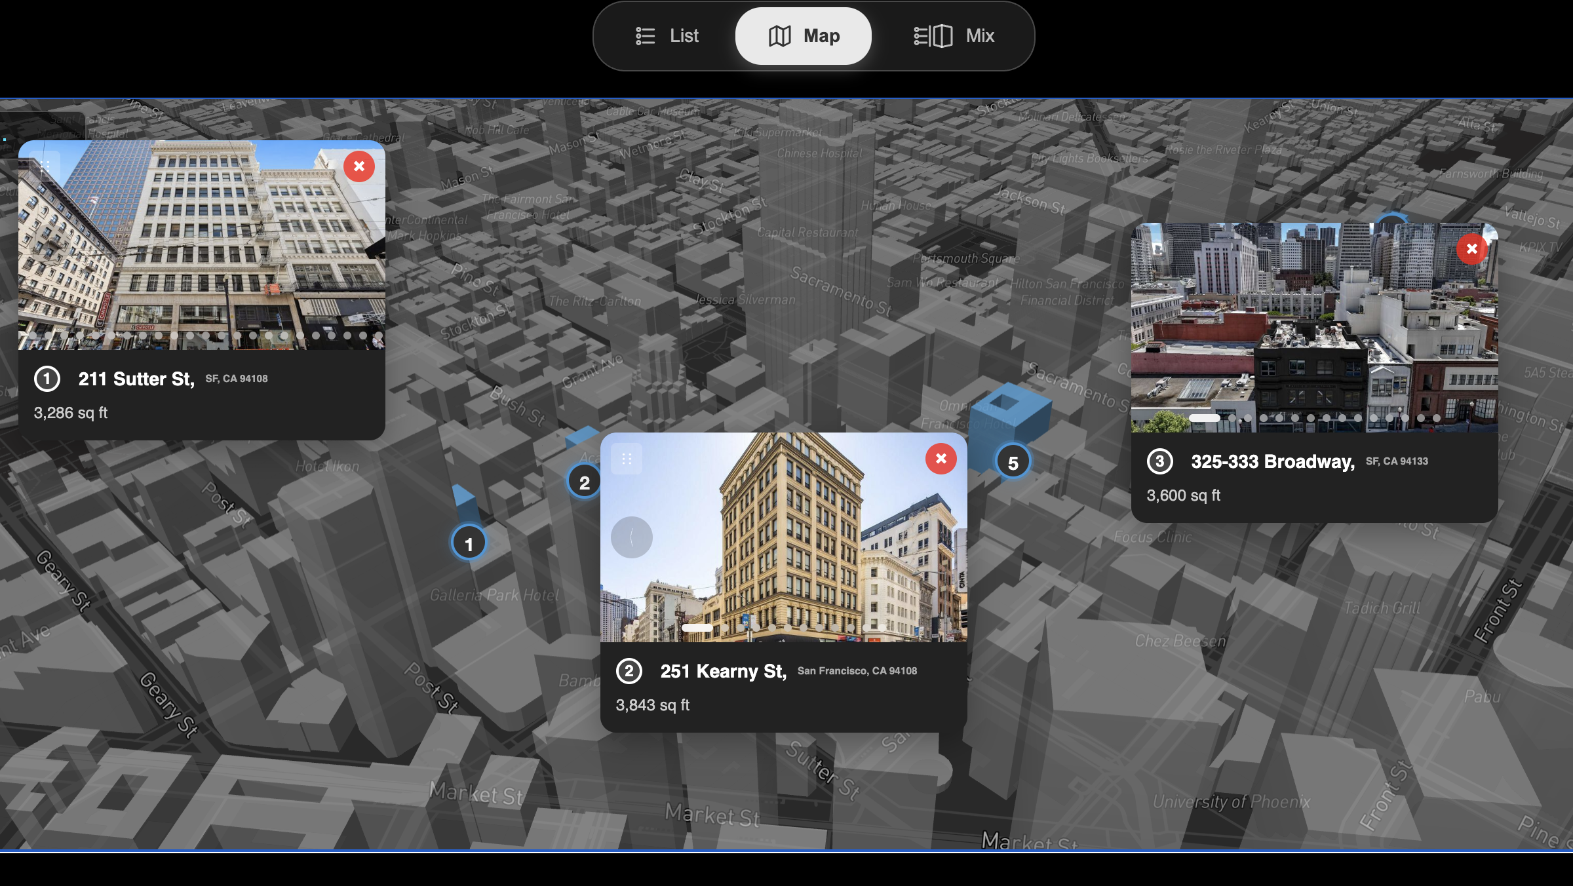Select map marker 5 near the blue building
The width and height of the screenshot is (1573, 886).
point(1013,461)
